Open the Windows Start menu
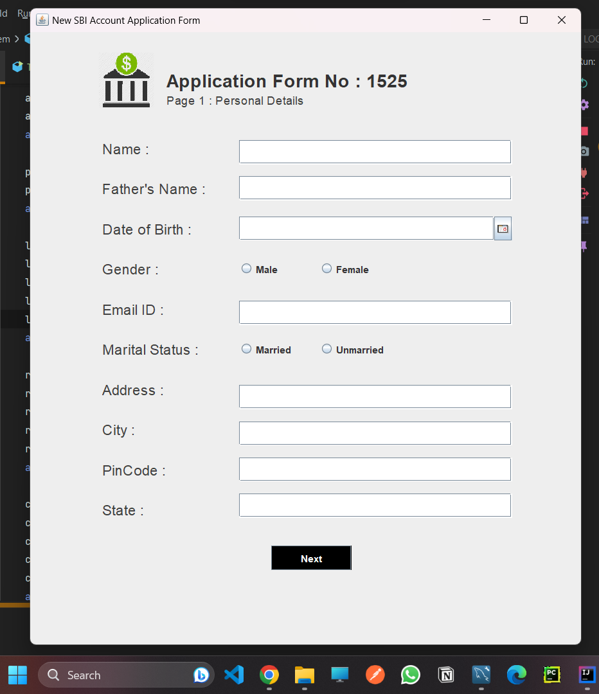This screenshot has width=599, height=694. pyautogui.click(x=18, y=675)
